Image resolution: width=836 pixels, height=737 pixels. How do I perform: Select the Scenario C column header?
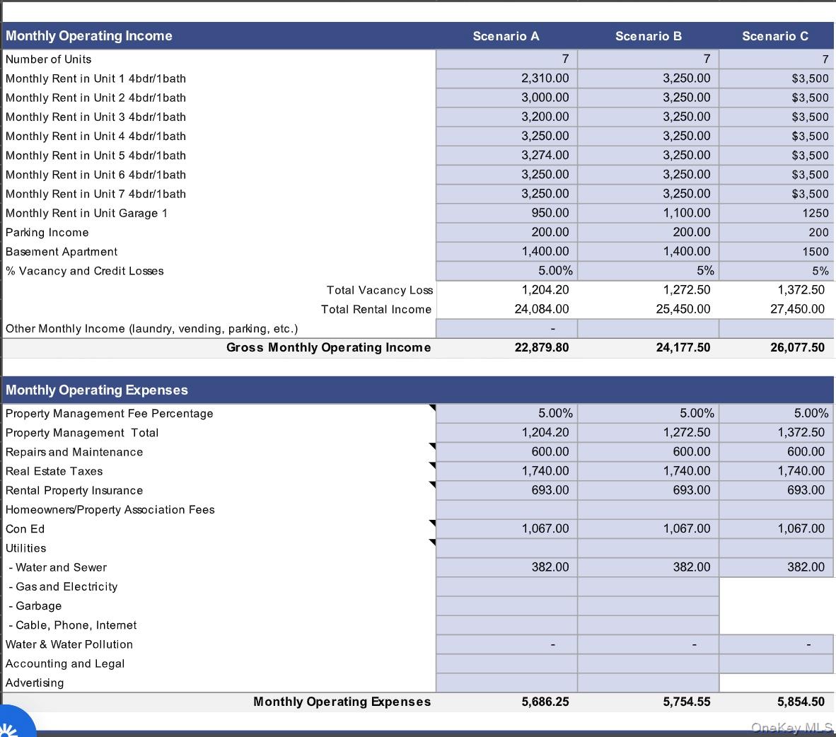(x=774, y=36)
